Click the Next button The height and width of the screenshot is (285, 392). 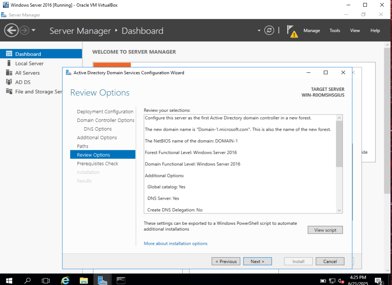pos(257,261)
